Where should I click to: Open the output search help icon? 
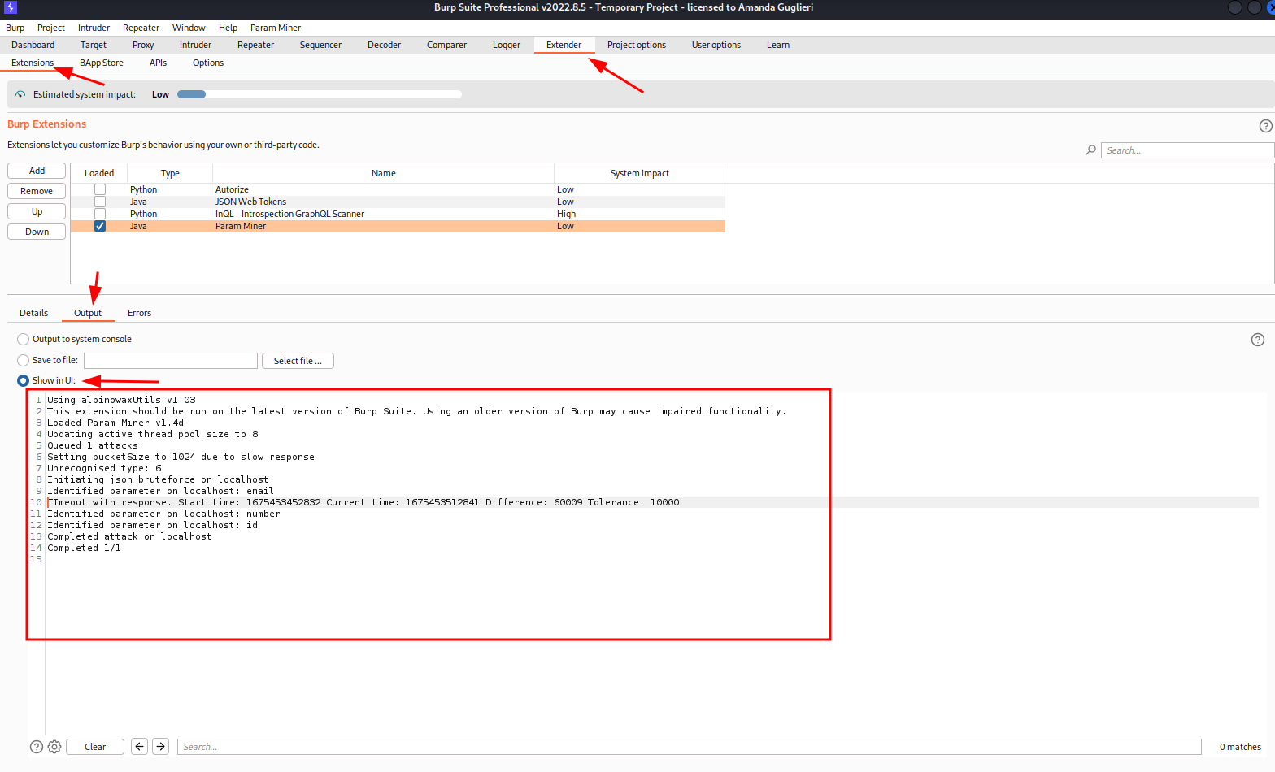pos(36,747)
